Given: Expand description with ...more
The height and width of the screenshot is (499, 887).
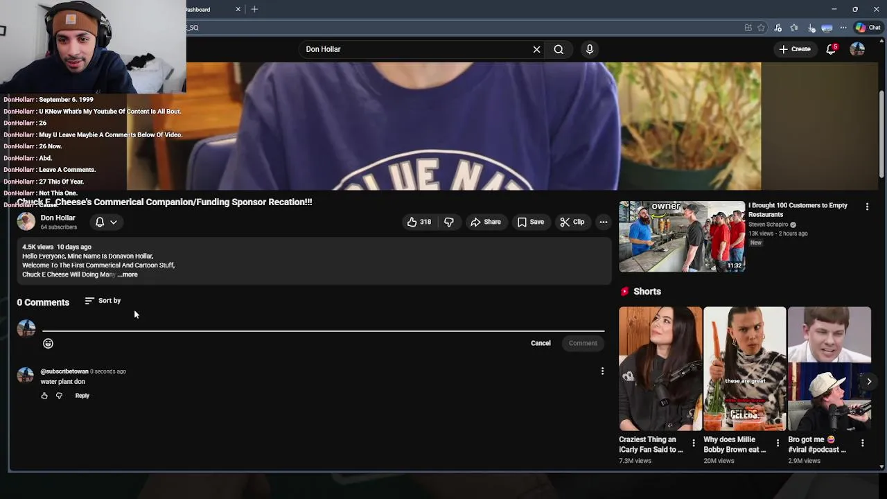Looking at the screenshot, I should (x=128, y=274).
